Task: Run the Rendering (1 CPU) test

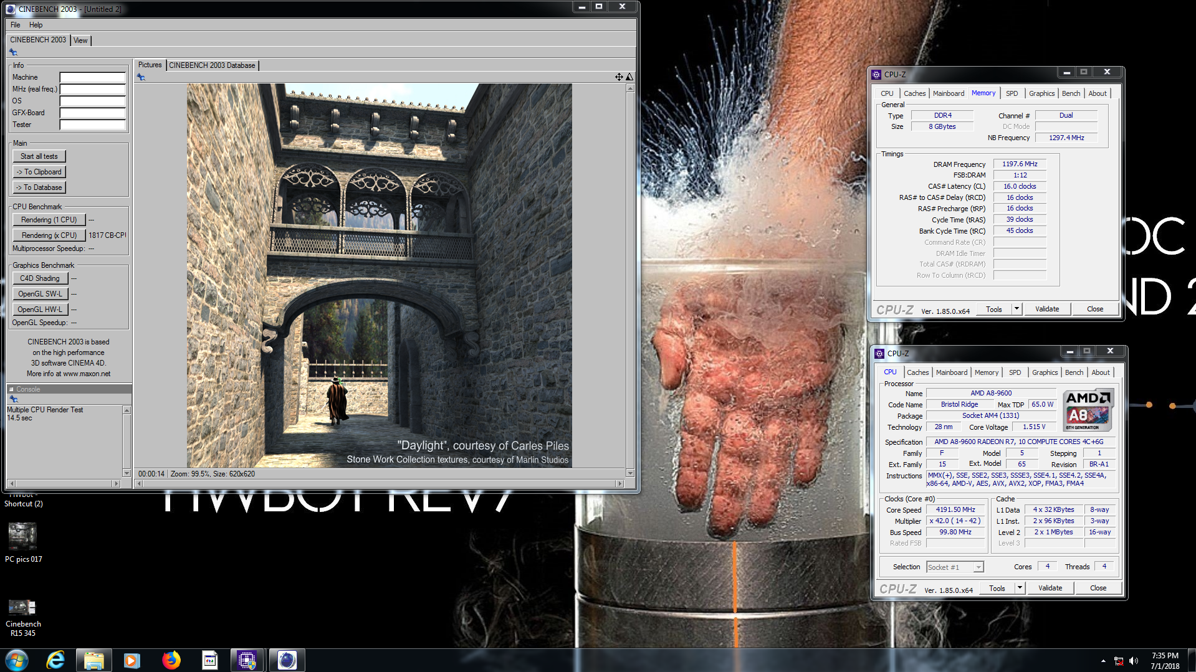Action: (49, 220)
